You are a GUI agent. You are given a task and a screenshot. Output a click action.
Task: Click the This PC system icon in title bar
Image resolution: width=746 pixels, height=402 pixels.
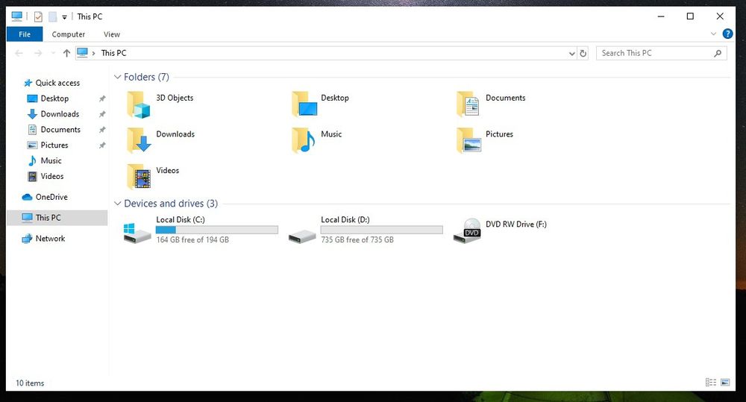(17, 16)
